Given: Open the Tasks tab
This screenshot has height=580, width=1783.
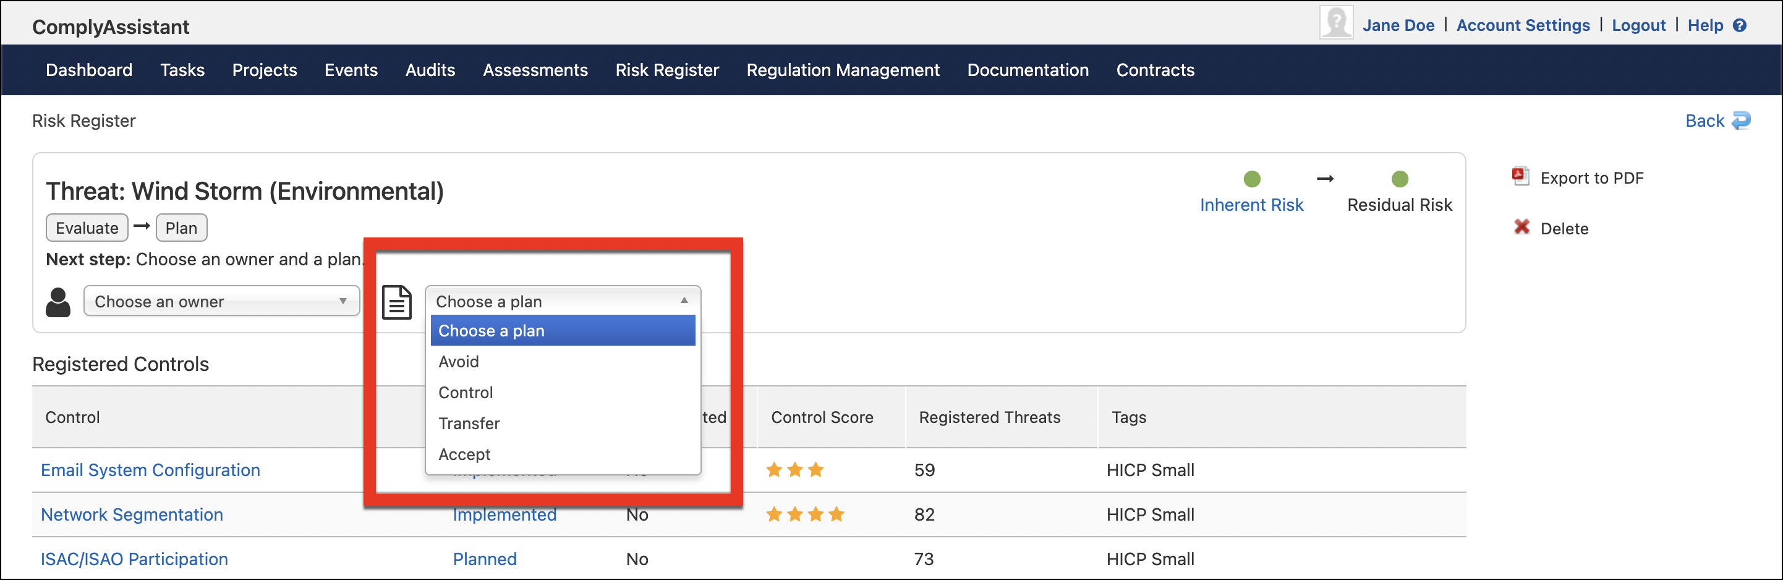Looking at the screenshot, I should tap(183, 70).
